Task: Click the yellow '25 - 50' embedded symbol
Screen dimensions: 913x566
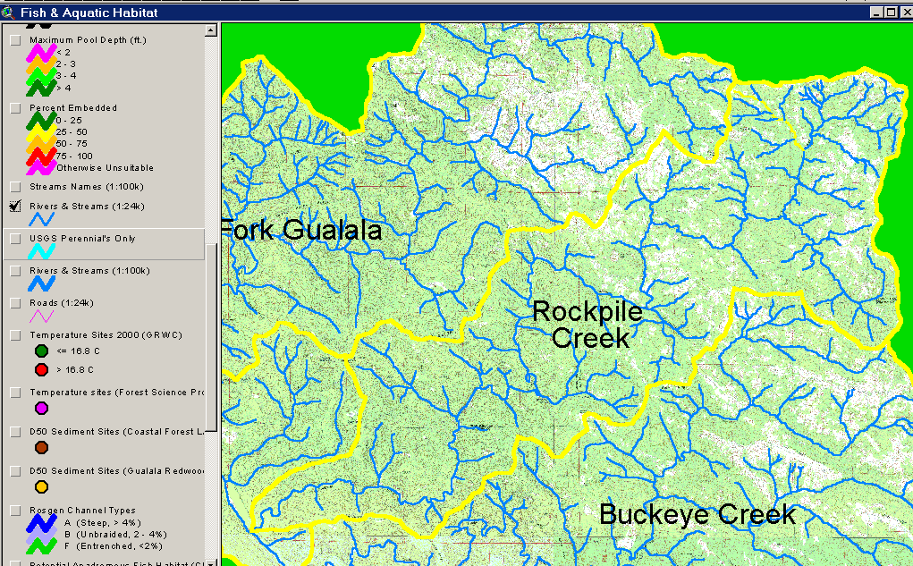Action: point(41,132)
